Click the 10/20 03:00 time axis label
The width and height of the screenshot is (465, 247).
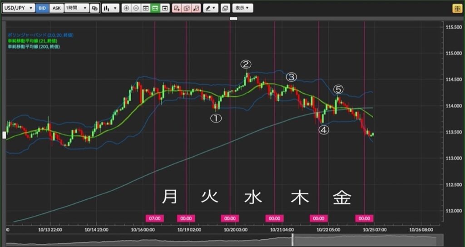[x=236, y=229]
